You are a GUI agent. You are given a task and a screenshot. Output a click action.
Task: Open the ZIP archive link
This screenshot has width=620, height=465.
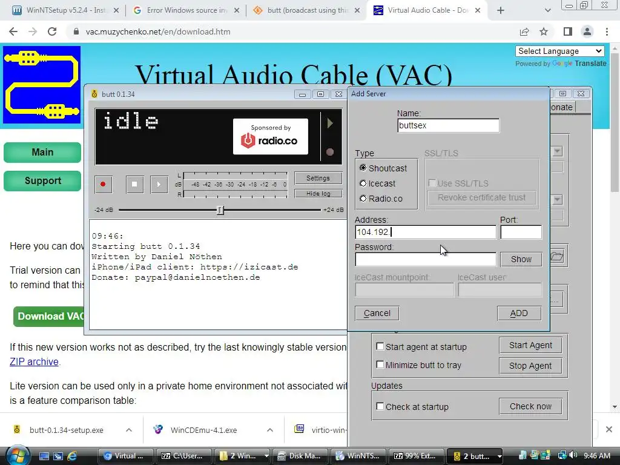click(x=34, y=362)
